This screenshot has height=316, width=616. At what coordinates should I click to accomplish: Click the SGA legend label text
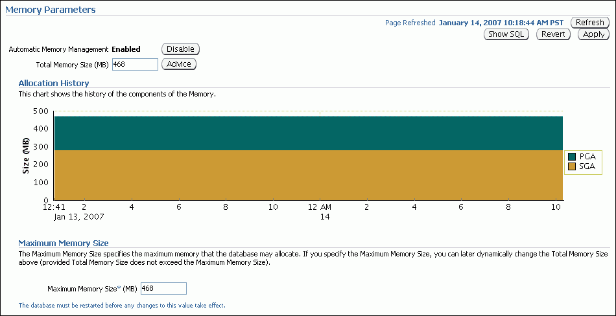tap(587, 166)
